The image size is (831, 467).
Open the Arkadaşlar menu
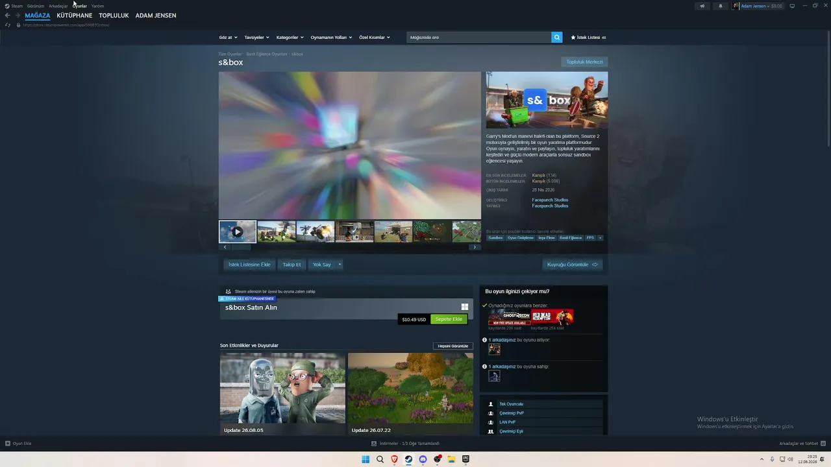click(58, 6)
